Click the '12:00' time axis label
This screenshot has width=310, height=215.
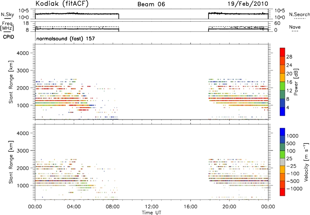152,207
